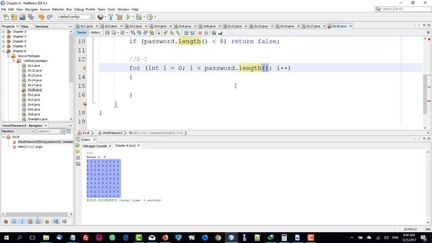
Task: Toggle Show Fields filter in the Navigator
Action: 14,221
